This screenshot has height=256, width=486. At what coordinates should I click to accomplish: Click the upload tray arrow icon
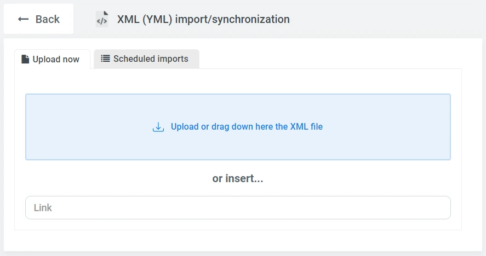158,127
